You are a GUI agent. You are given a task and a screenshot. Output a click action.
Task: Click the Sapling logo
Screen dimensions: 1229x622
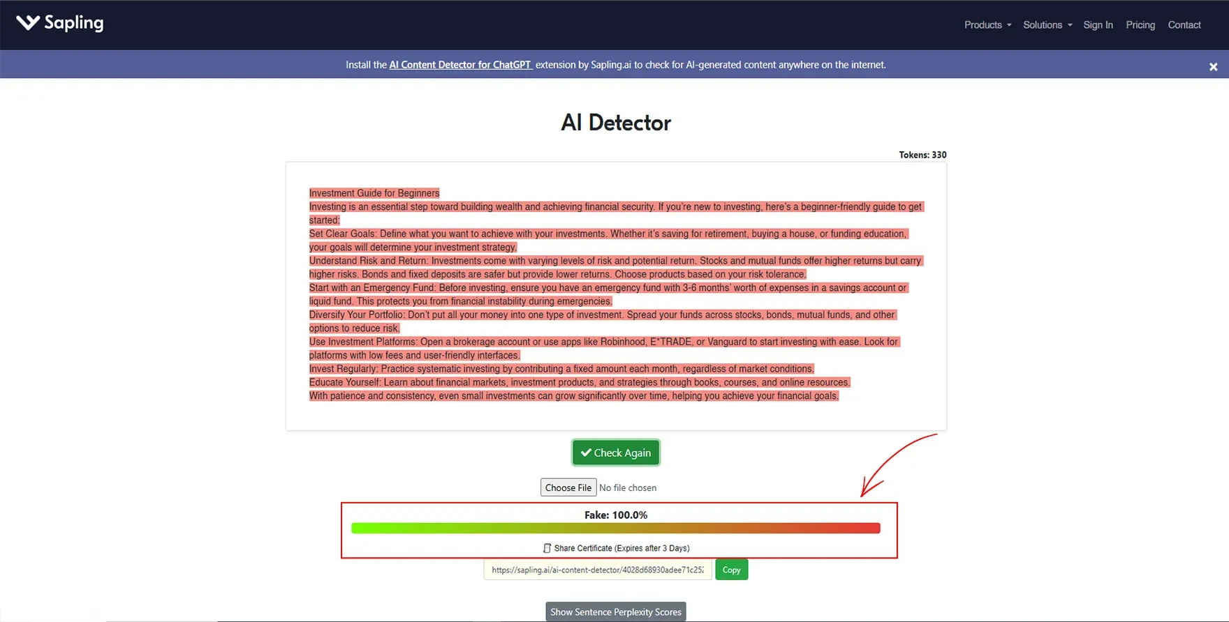click(x=60, y=23)
